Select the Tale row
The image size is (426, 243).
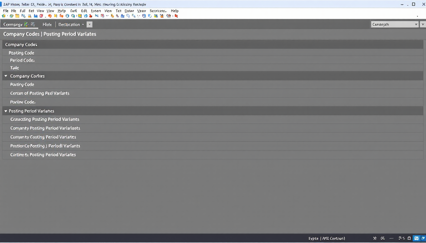pyautogui.click(x=213, y=68)
